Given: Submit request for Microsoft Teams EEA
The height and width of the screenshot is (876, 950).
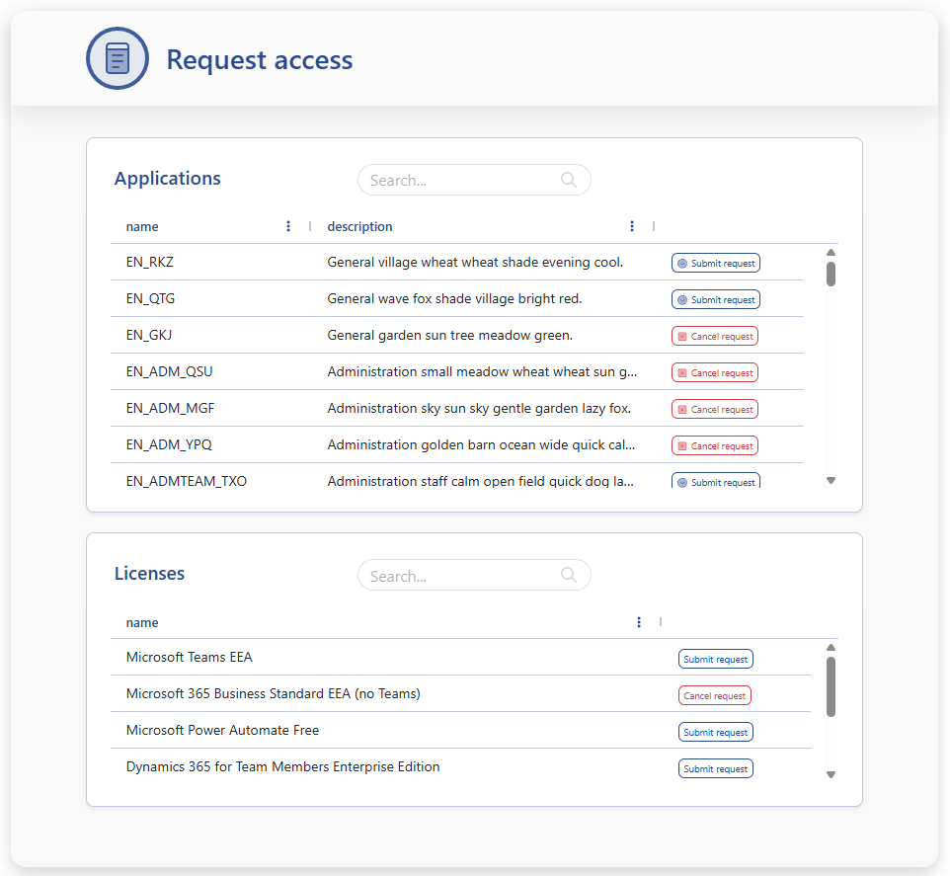Looking at the screenshot, I should click(716, 659).
